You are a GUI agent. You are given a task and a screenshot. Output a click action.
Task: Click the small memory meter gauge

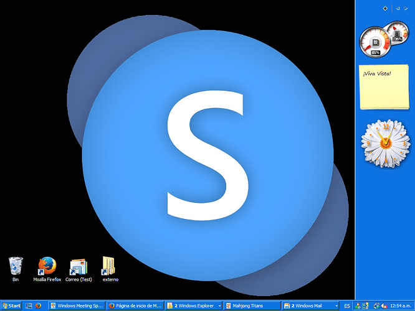397,33
